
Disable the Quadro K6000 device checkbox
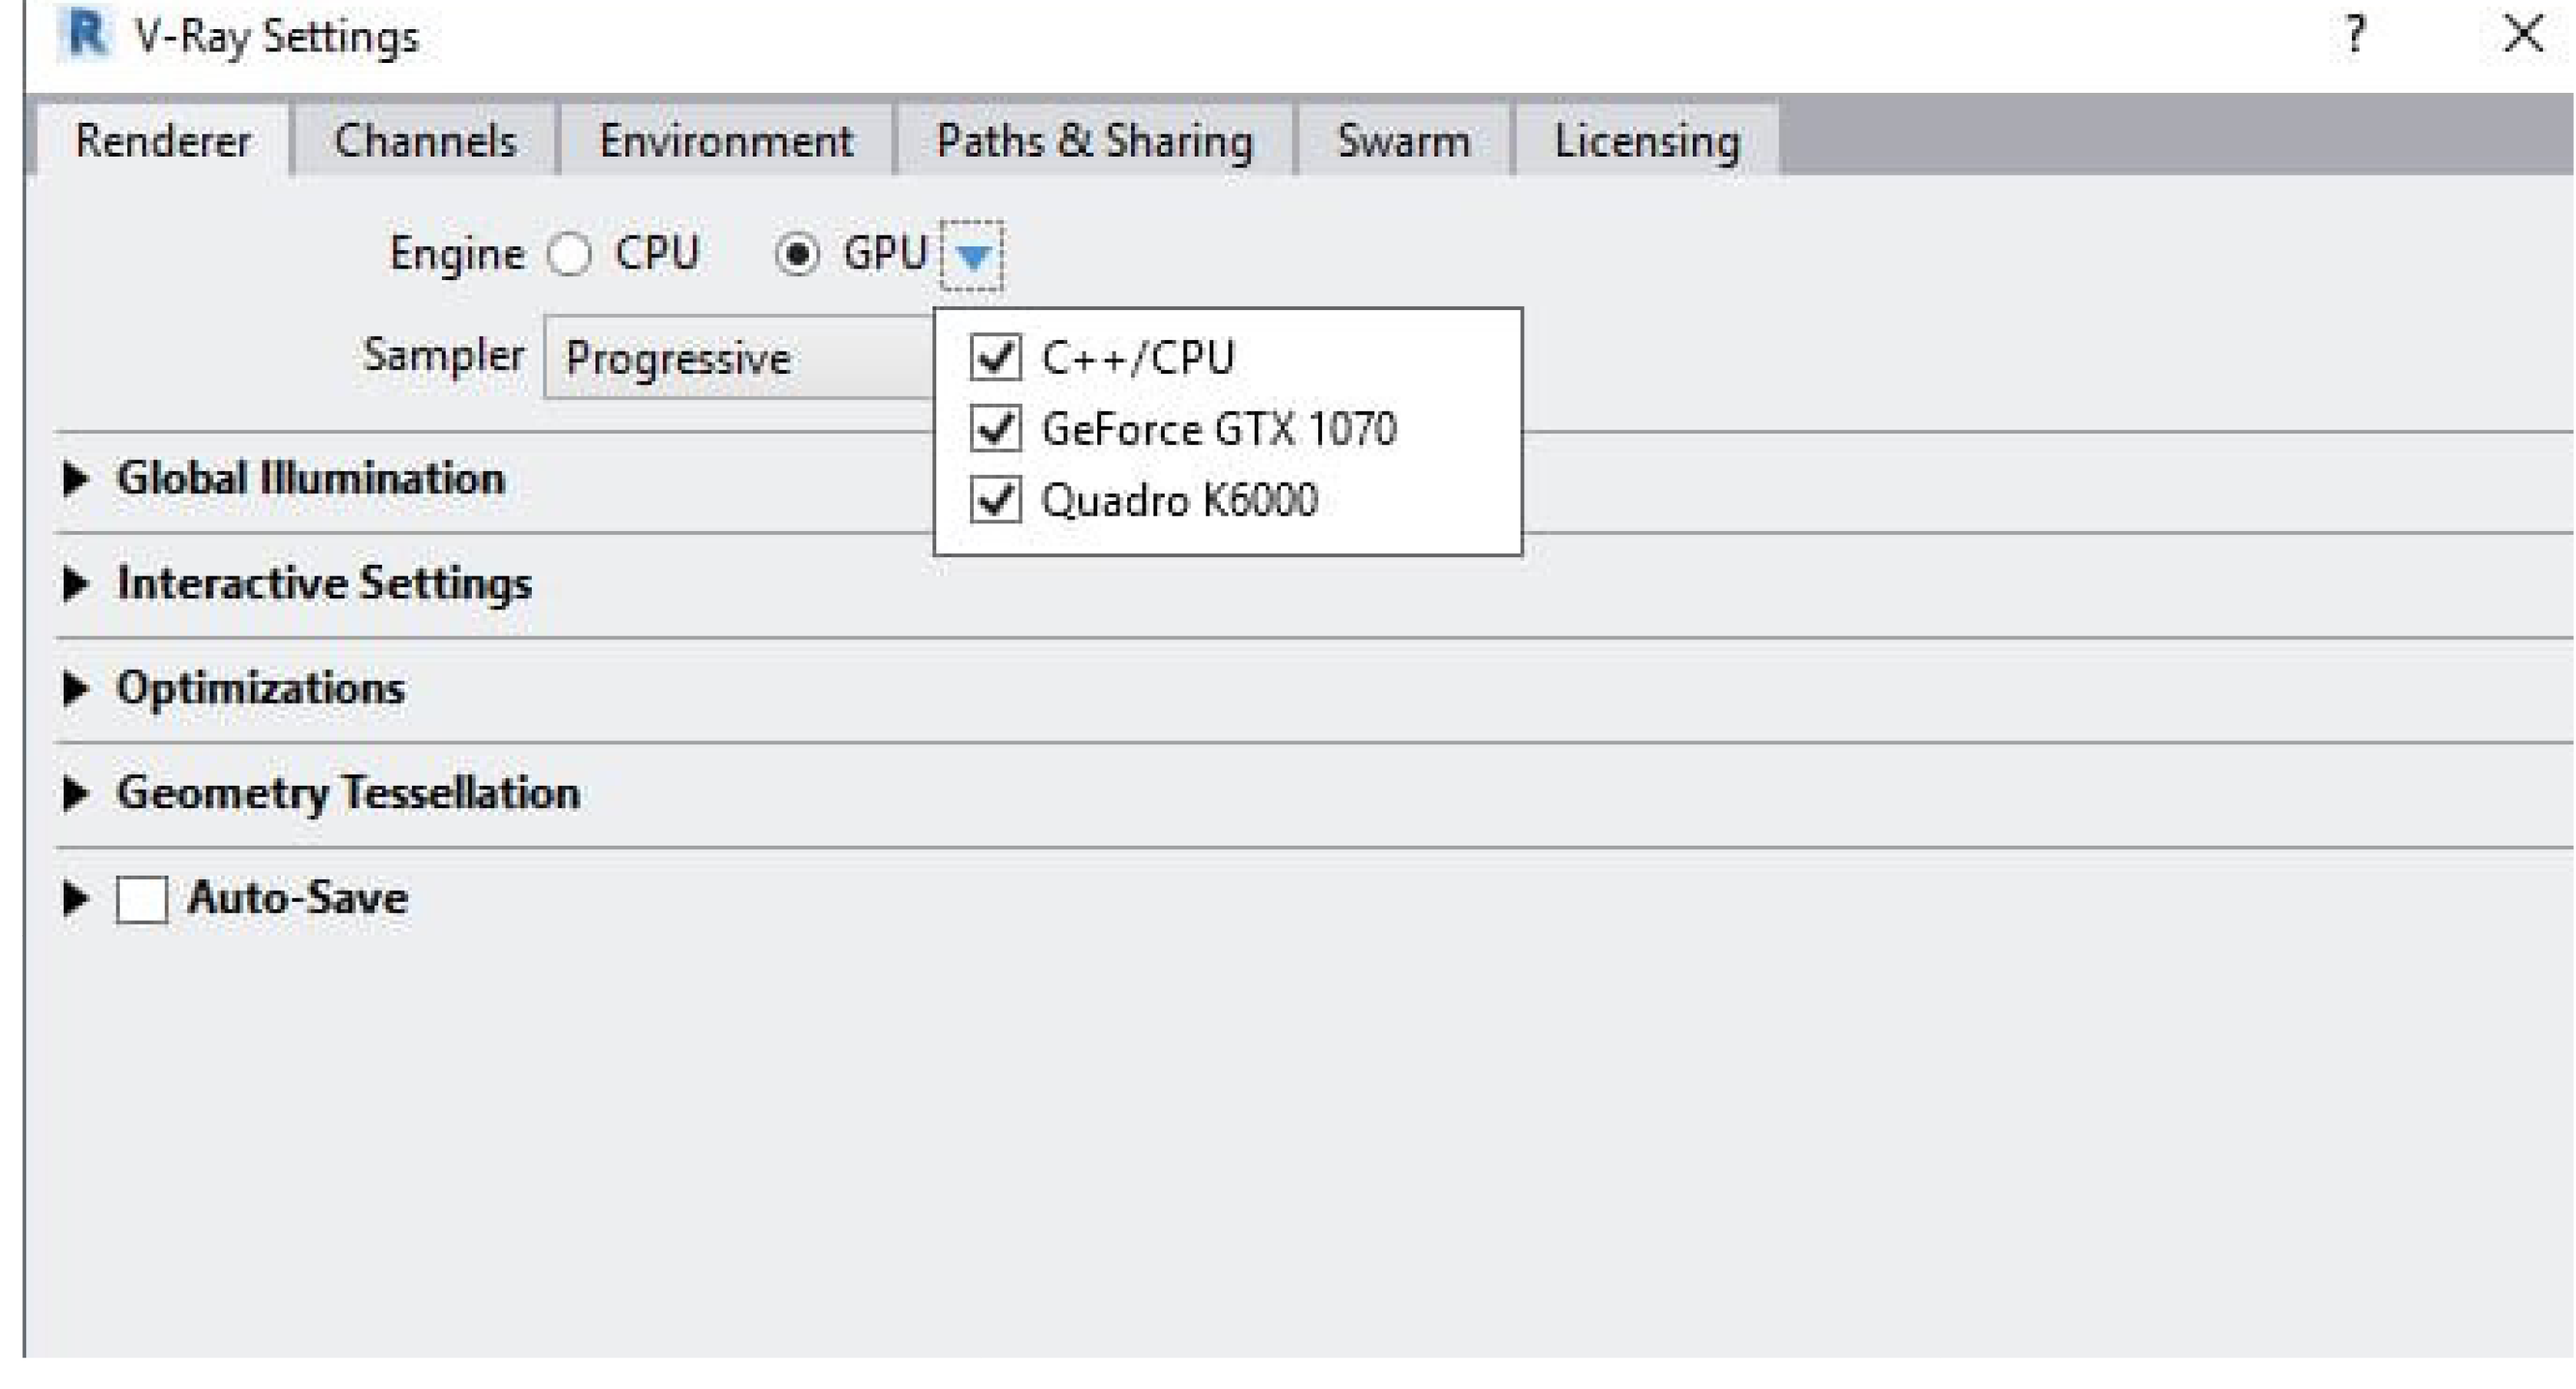click(995, 499)
